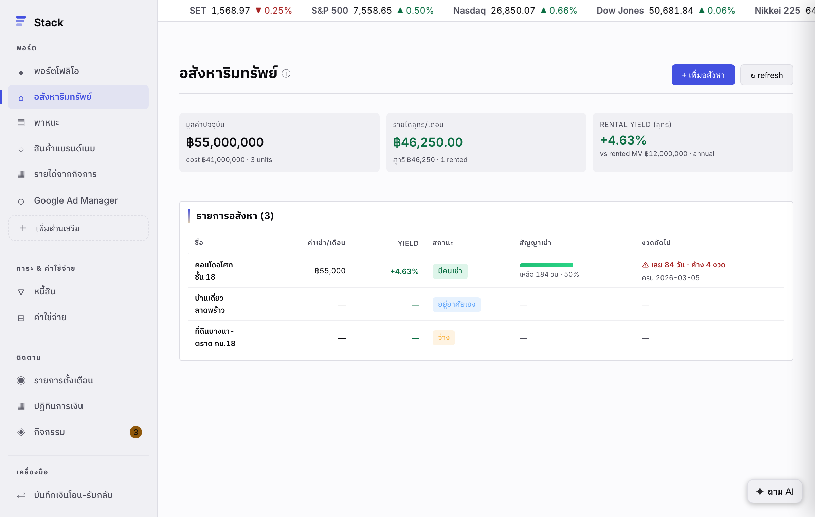This screenshot has height=517, width=815.
Task: Click the outline diamond icon beside สินค้าแบรนด์เนม
Action: [x=21, y=149]
